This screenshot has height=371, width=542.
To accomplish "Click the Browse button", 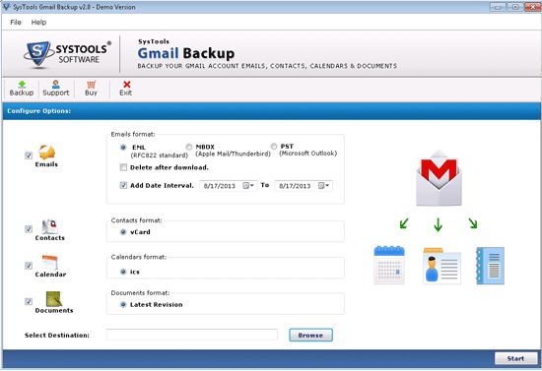I will (x=310, y=336).
